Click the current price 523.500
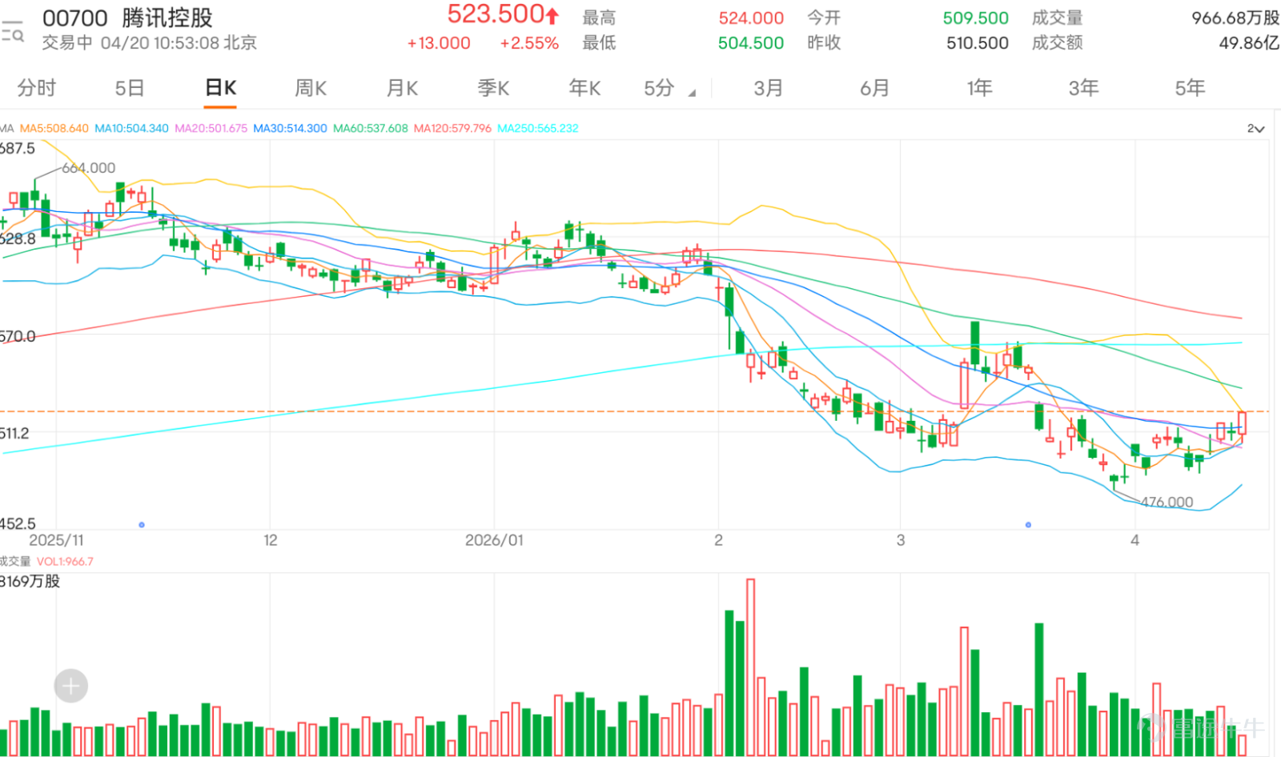Image resolution: width=1281 pixels, height=757 pixels. (x=496, y=14)
